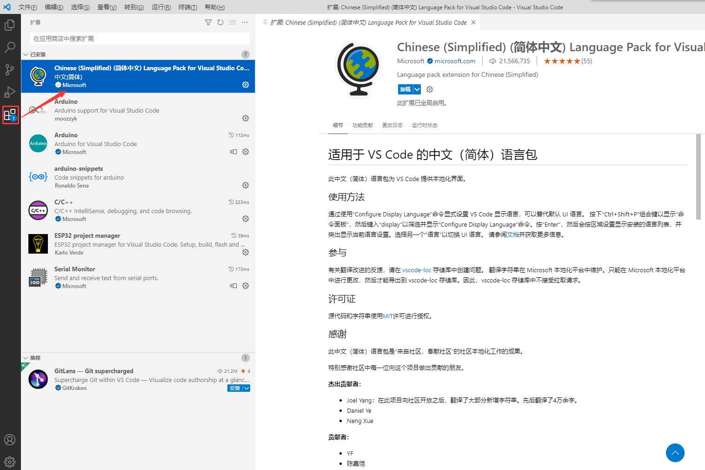Switch to the 细节 details tab
Screen dimensions: 705x470
[338, 125]
